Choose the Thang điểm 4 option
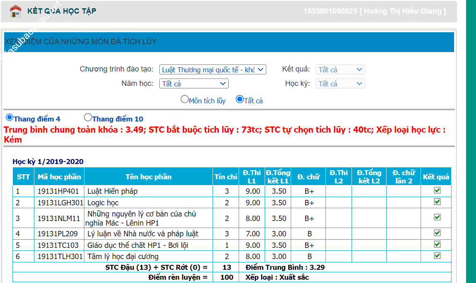Viewport: 476px width, 283px height. point(10,118)
